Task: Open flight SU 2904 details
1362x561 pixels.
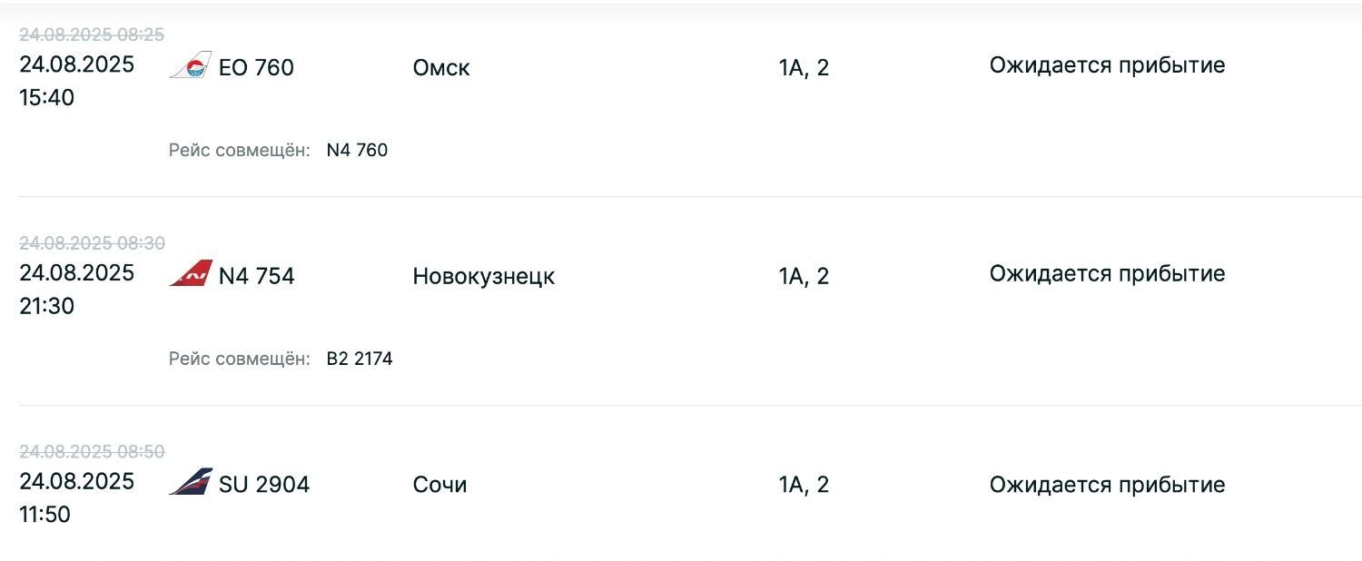Action: [x=264, y=485]
